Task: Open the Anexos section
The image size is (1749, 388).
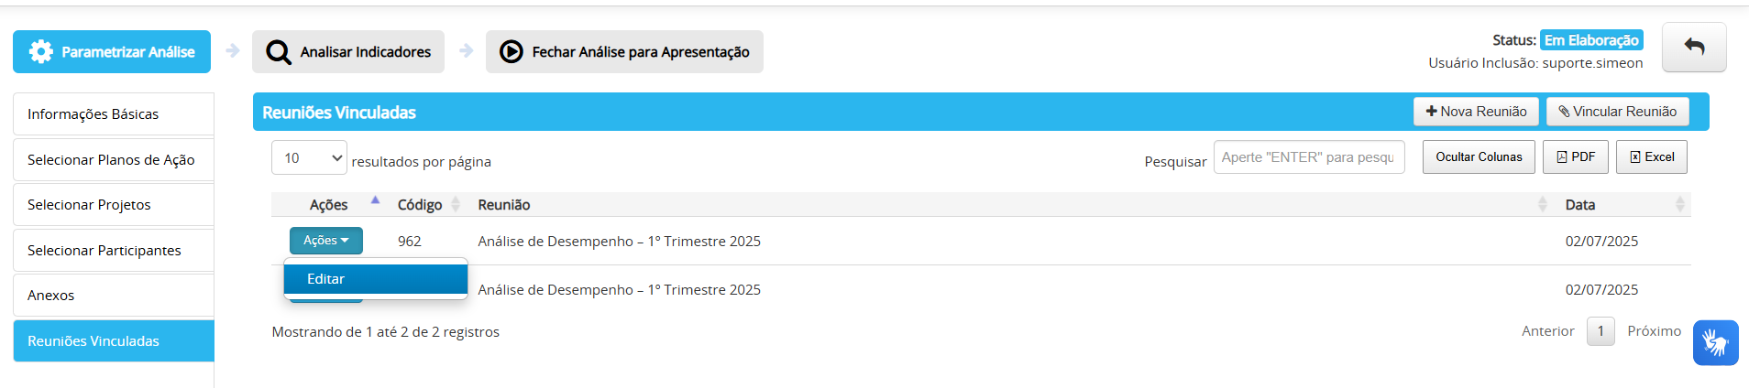Action: (x=114, y=296)
